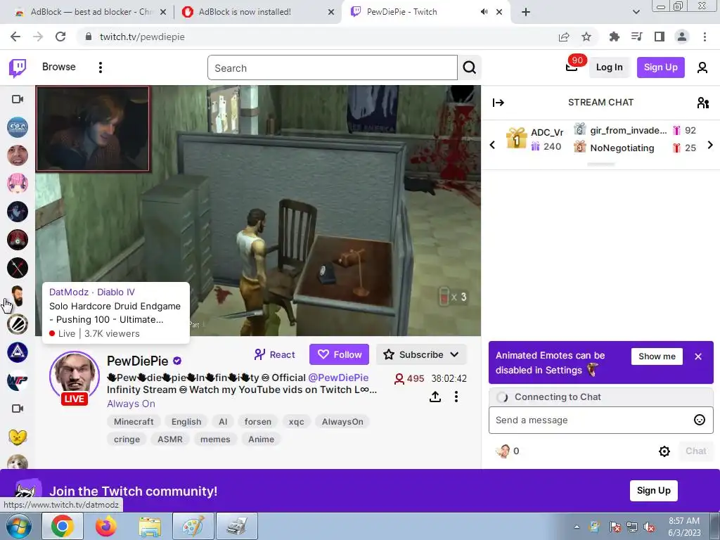Click the share stream upload icon
The image size is (720, 540).
[x=435, y=397]
